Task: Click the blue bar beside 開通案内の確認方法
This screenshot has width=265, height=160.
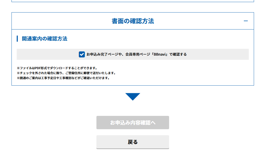Action: (x=17, y=39)
